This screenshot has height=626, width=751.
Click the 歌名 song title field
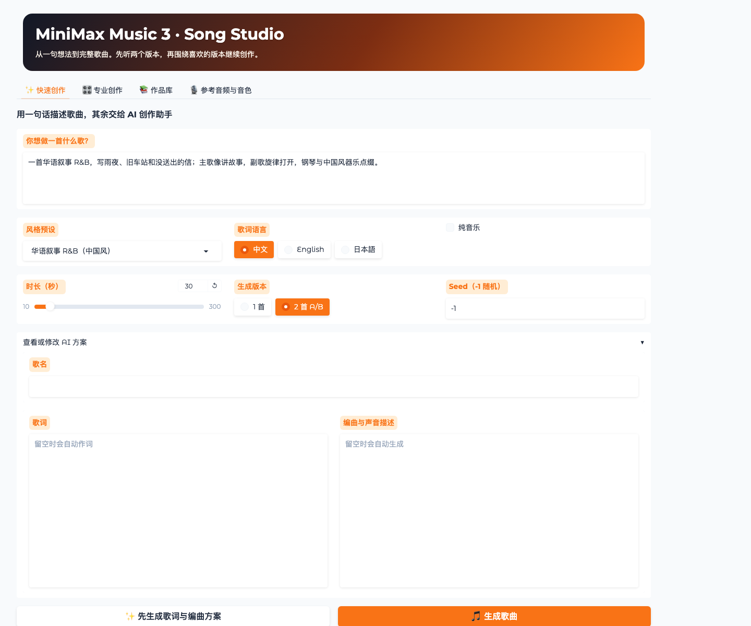pyautogui.click(x=334, y=387)
